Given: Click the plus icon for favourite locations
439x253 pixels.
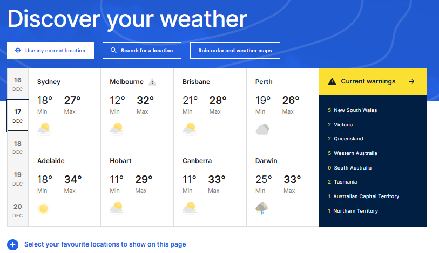Looking at the screenshot, I should [13, 244].
